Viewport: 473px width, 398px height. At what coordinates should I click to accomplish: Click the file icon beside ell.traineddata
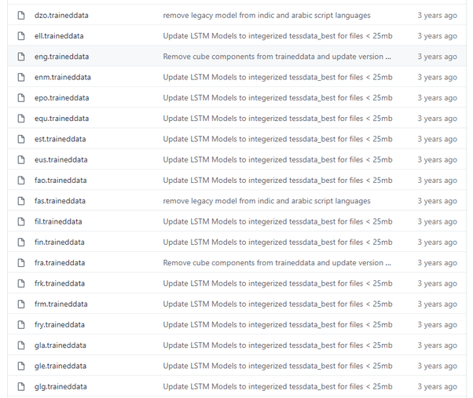pos(21,36)
